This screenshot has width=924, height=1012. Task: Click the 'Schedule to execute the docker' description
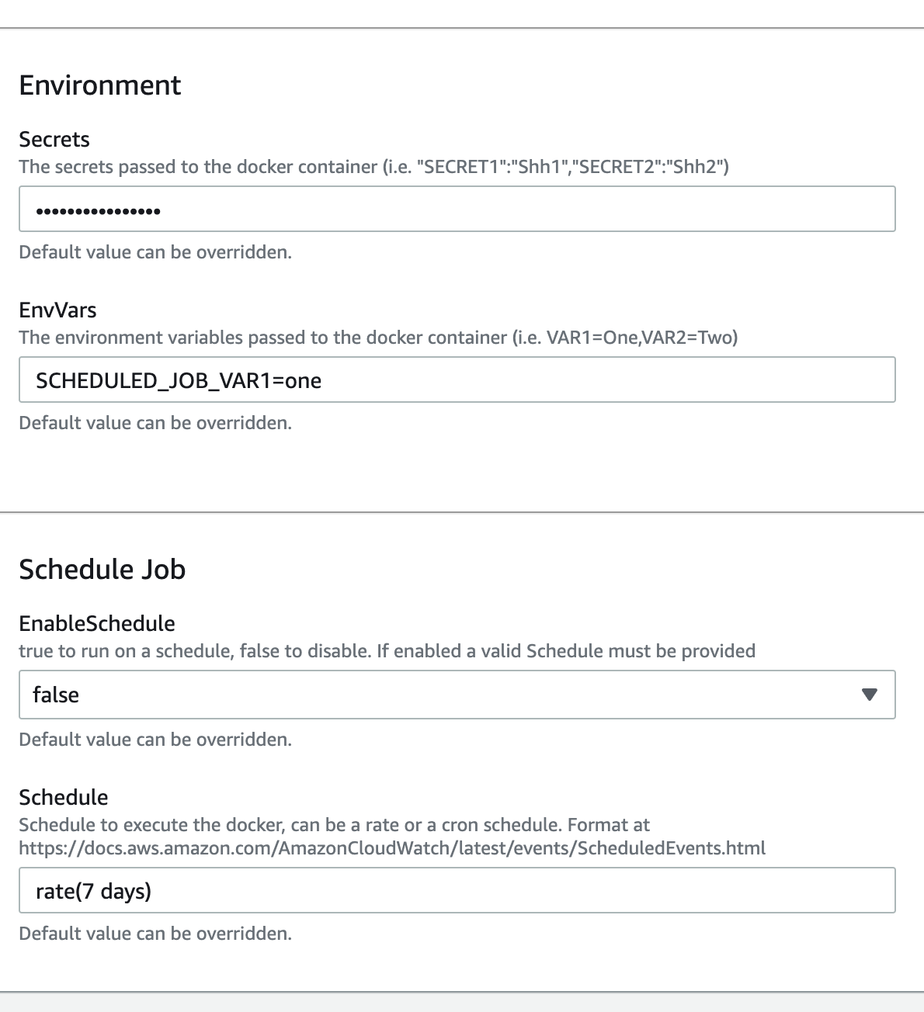[334, 824]
